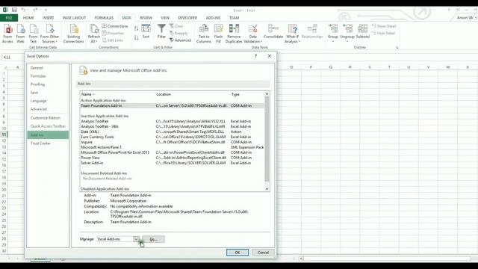This screenshot has width=478, height=269.
Task: Open the Outline dialog launcher
Action: (x=397, y=48)
